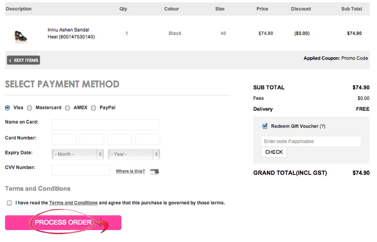The width and height of the screenshot is (377, 242).
Task: Select the Visa radio button
Action: pos(8,108)
